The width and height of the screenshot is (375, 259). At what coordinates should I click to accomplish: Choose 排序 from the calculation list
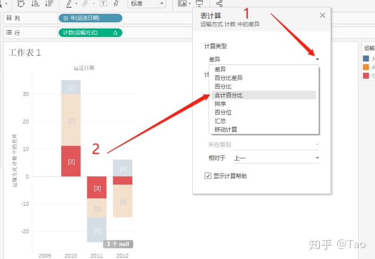[x=264, y=104]
